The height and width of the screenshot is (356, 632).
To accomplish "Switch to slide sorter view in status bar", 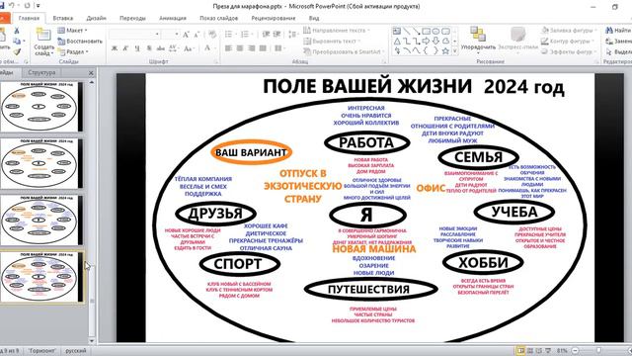I will click(530, 351).
